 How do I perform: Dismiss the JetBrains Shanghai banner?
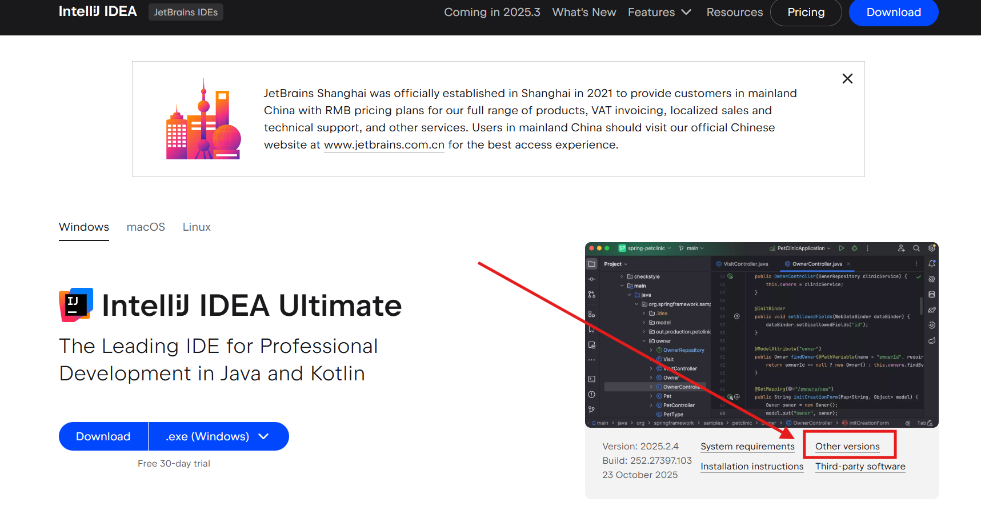pyautogui.click(x=847, y=79)
